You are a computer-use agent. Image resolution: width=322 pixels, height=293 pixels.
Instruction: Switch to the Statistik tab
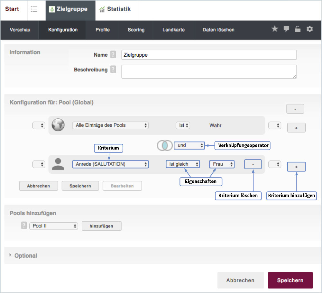click(115, 9)
